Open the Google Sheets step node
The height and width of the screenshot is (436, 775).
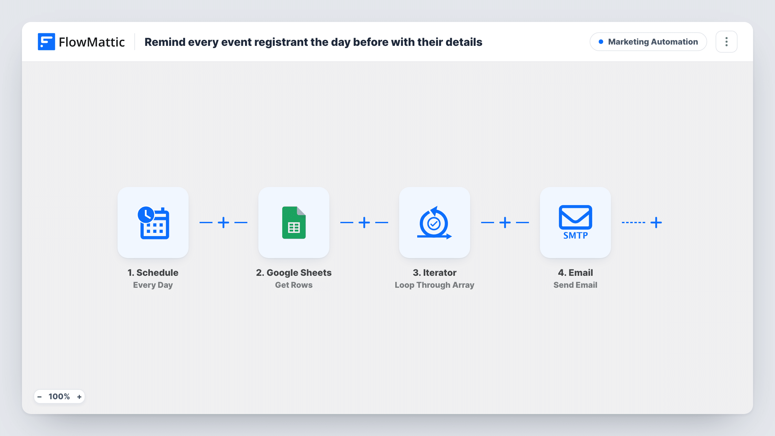[x=294, y=223]
